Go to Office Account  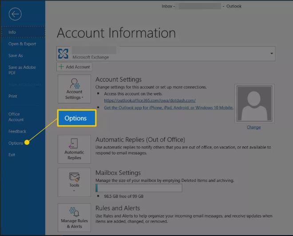point(16,117)
